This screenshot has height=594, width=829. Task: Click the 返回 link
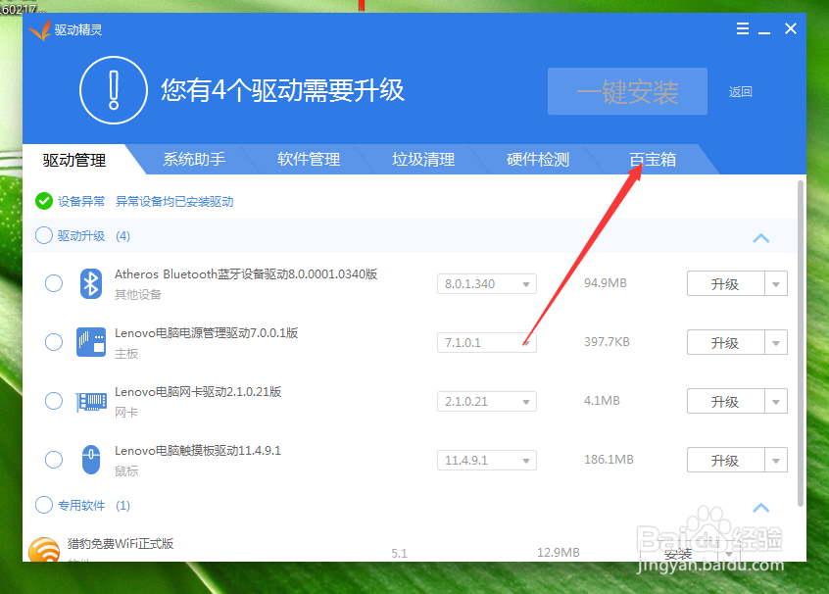point(740,92)
